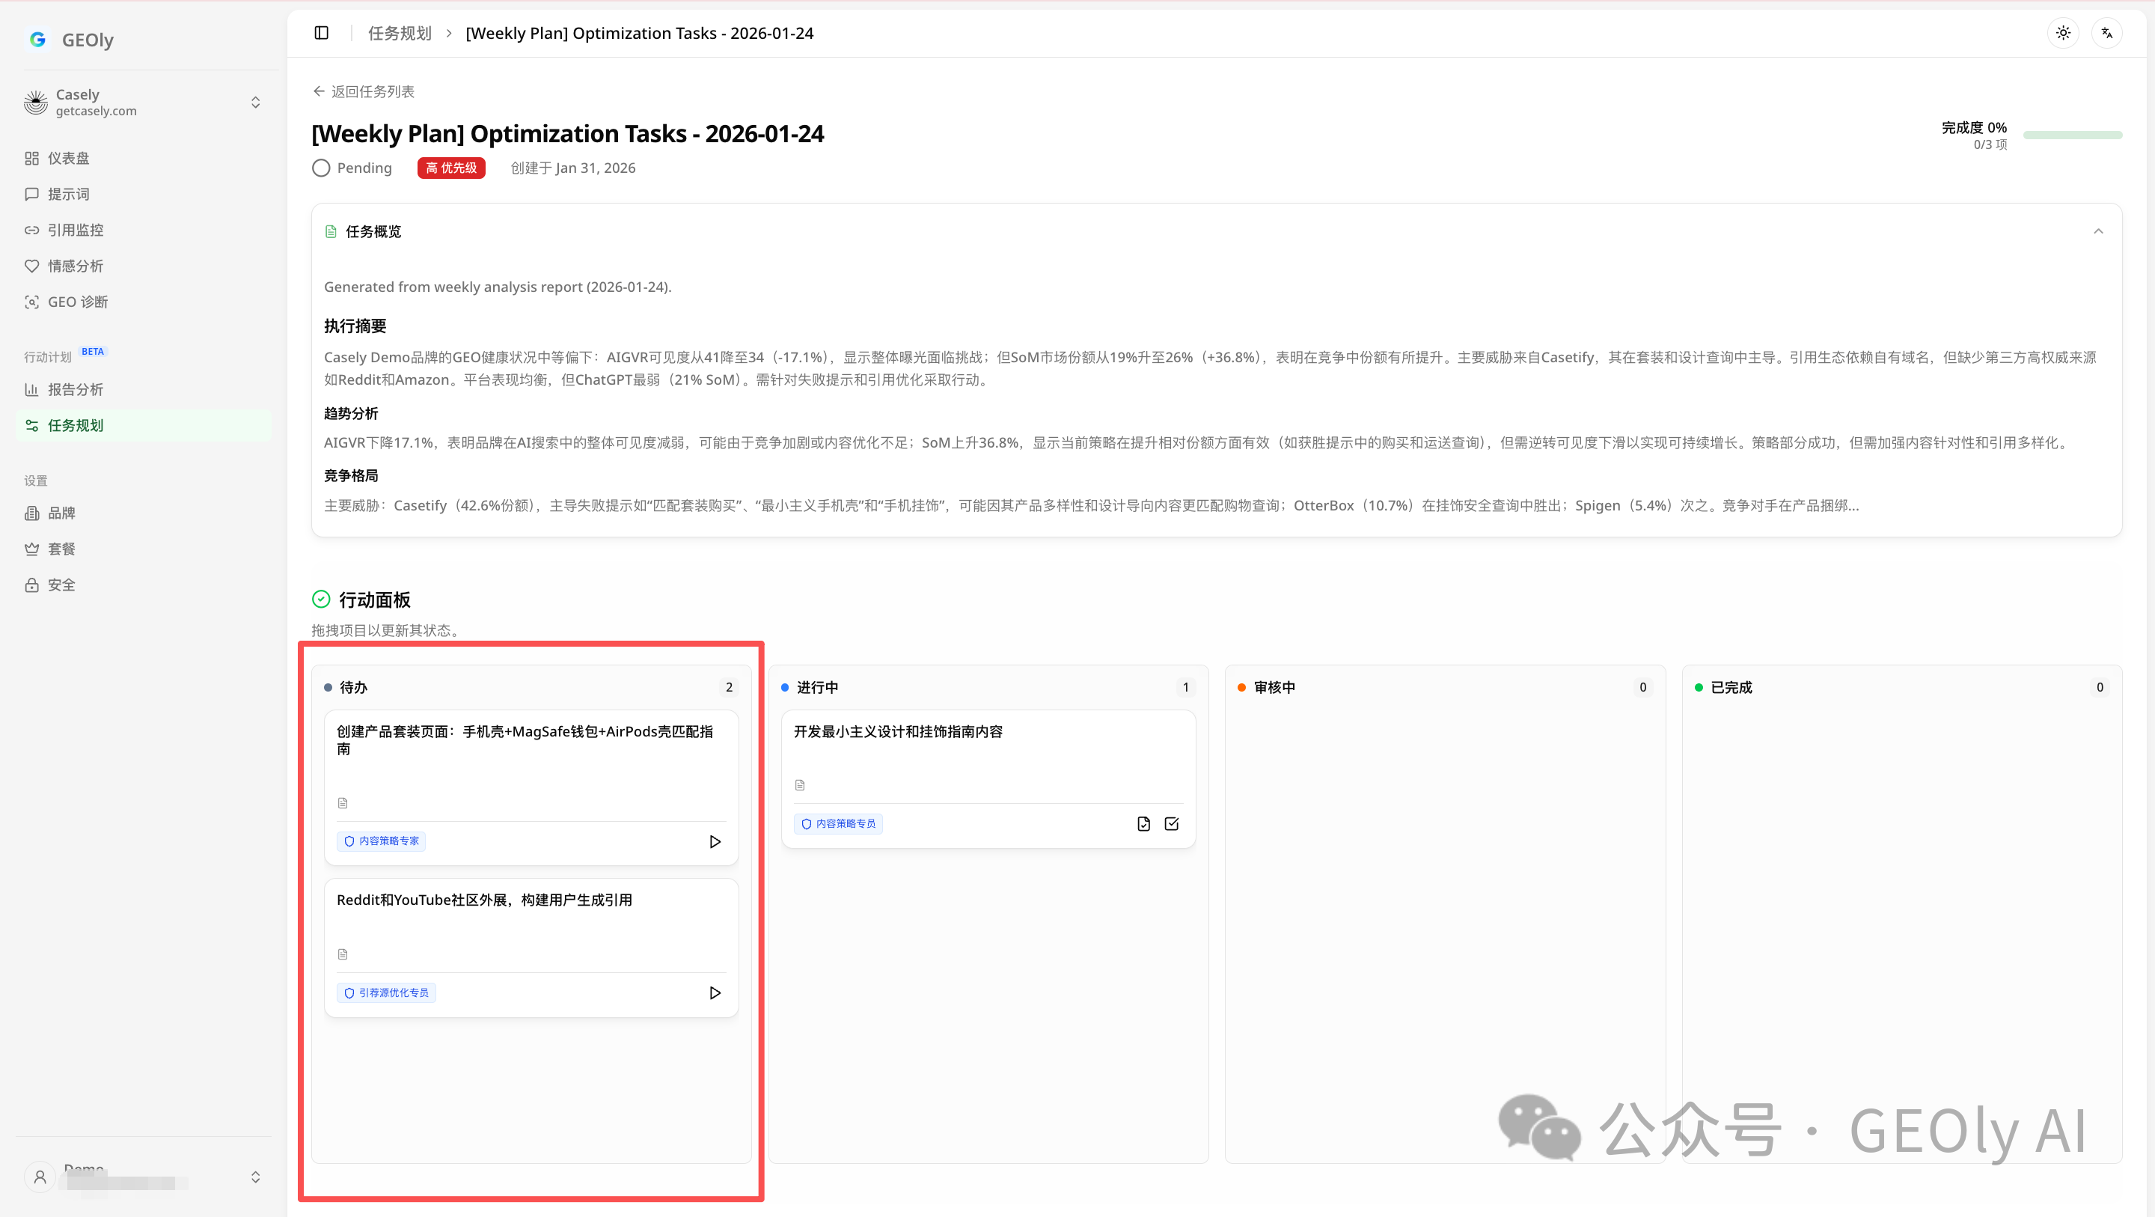Open the 创建产品套装页面 task card
The image size is (2155, 1217).
tap(531, 787)
